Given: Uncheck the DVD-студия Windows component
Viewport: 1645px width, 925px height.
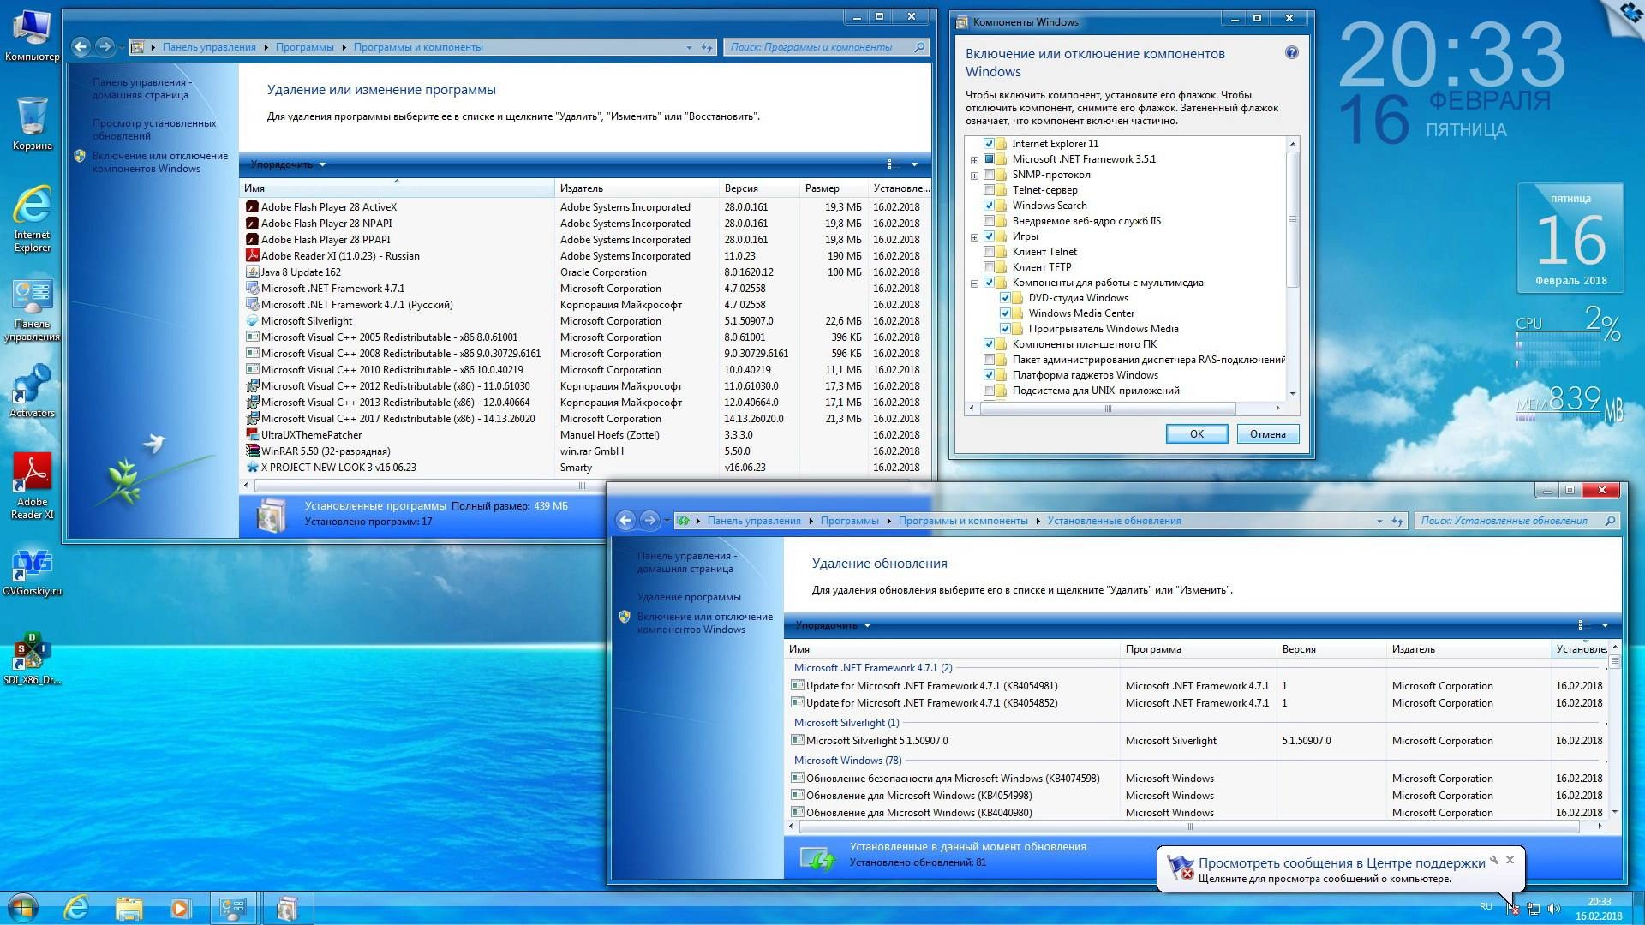Looking at the screenshot, I should coord(1004,297).
